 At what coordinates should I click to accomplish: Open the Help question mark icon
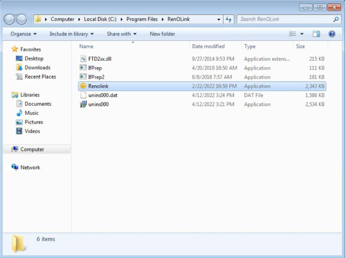(332, 34)
